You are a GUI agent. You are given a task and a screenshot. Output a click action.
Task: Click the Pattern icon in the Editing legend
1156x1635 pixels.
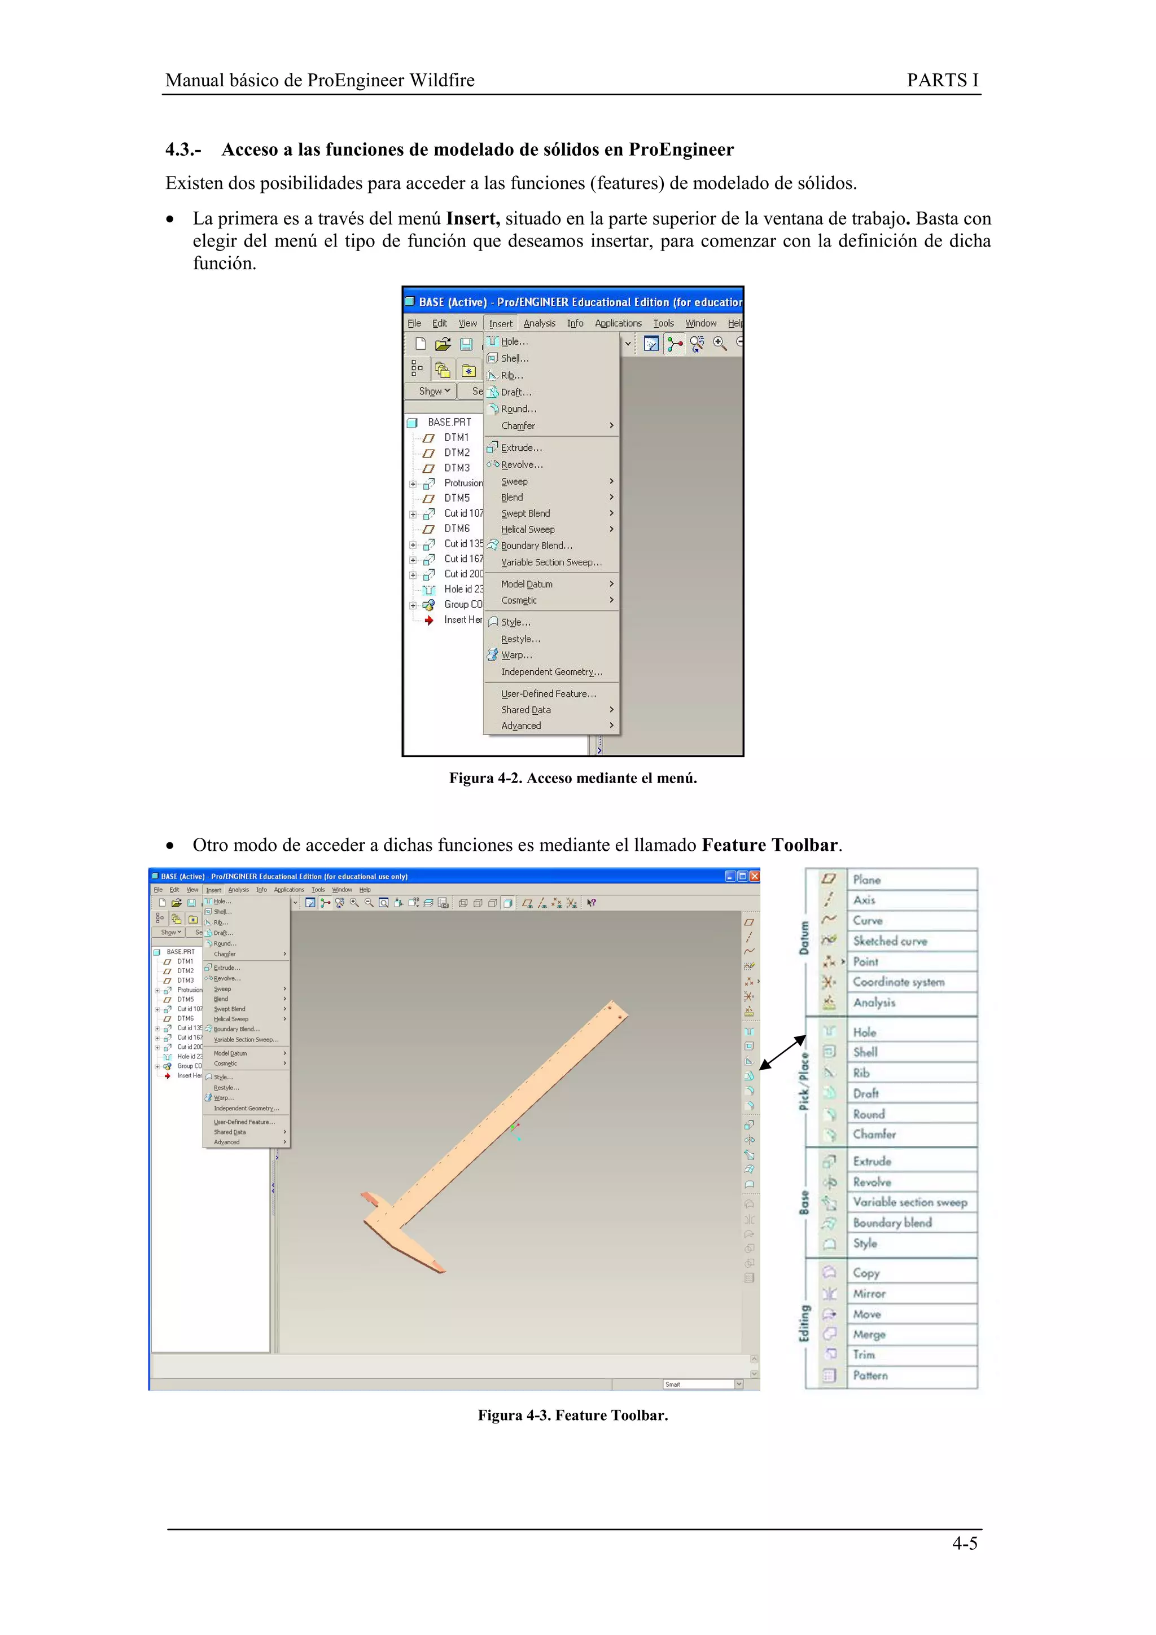tap(829, 1375)
